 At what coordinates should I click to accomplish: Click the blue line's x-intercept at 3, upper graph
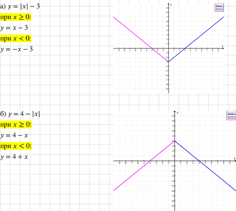coord(185,48)
